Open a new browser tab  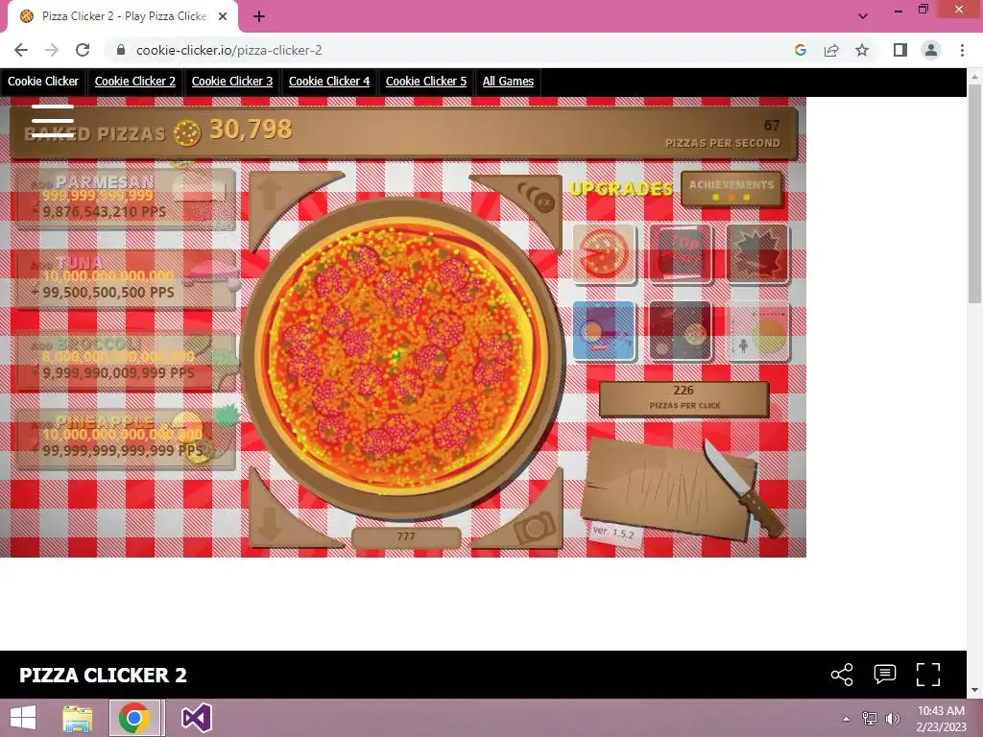259,16
